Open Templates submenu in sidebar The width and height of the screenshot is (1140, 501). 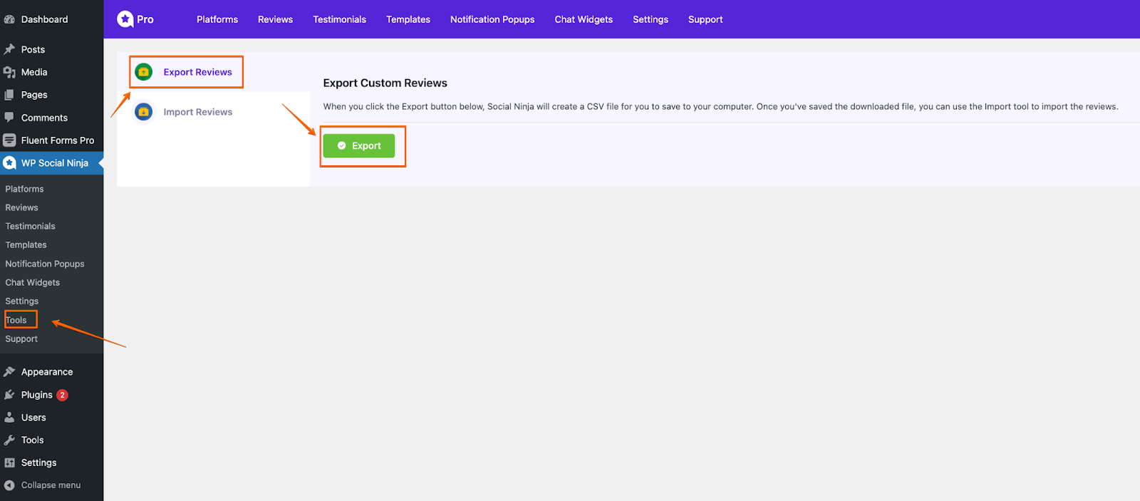point(26,244)
